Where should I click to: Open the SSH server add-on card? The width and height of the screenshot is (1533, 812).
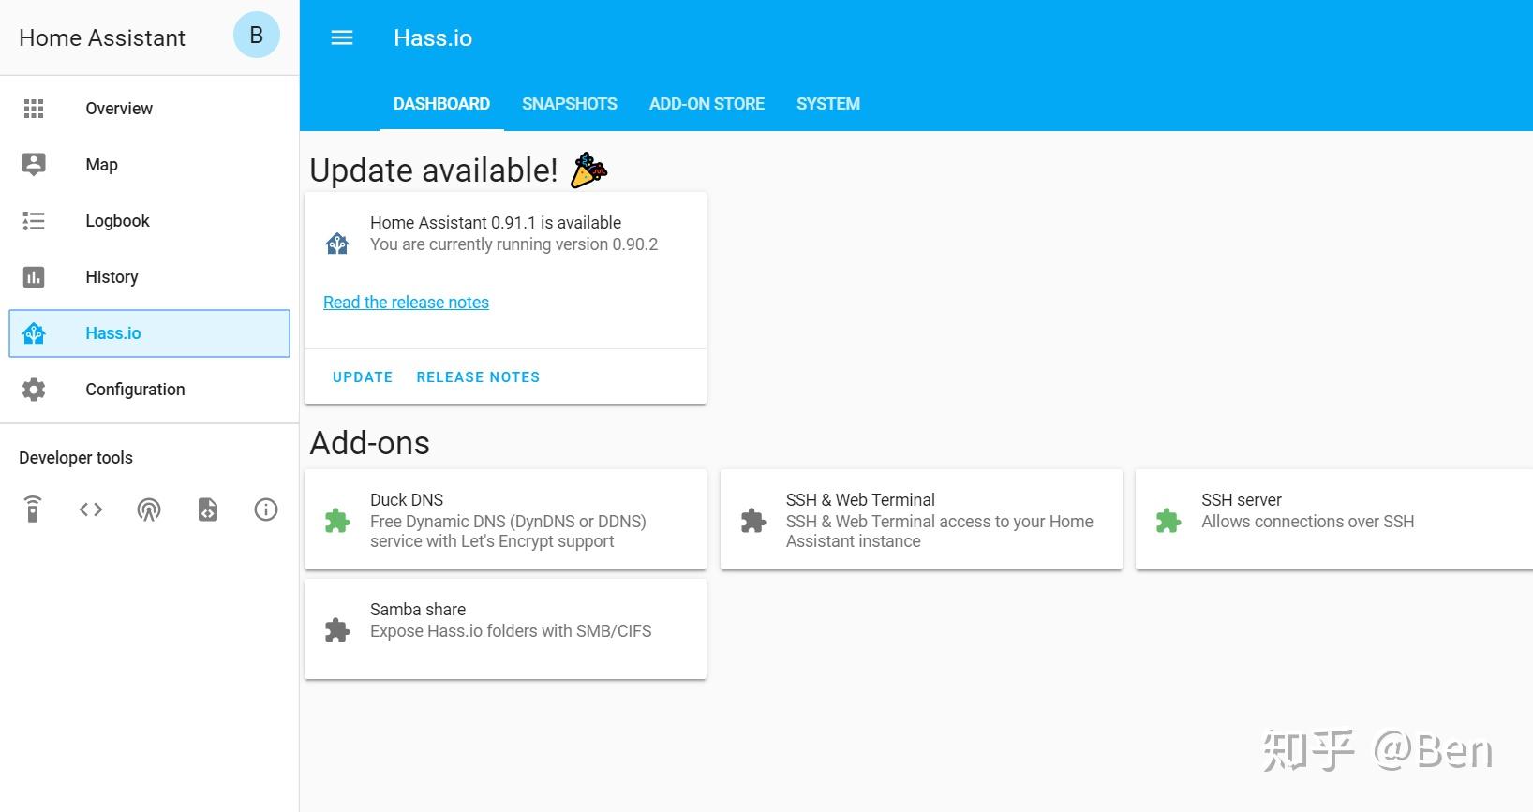(1334, 520)
